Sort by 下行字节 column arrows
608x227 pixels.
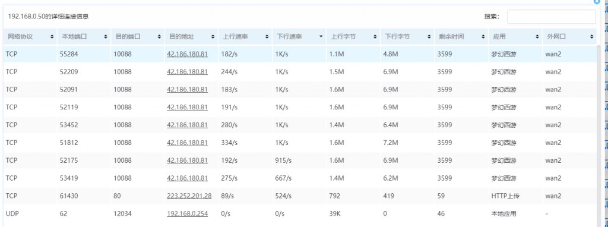(429, 37)
